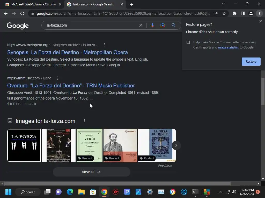Enable sending crash reports checkbox

pos(188,42)
